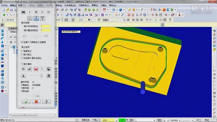
Task: Select the turbo funnel mode icon
Action: click(x=43, y=18)
